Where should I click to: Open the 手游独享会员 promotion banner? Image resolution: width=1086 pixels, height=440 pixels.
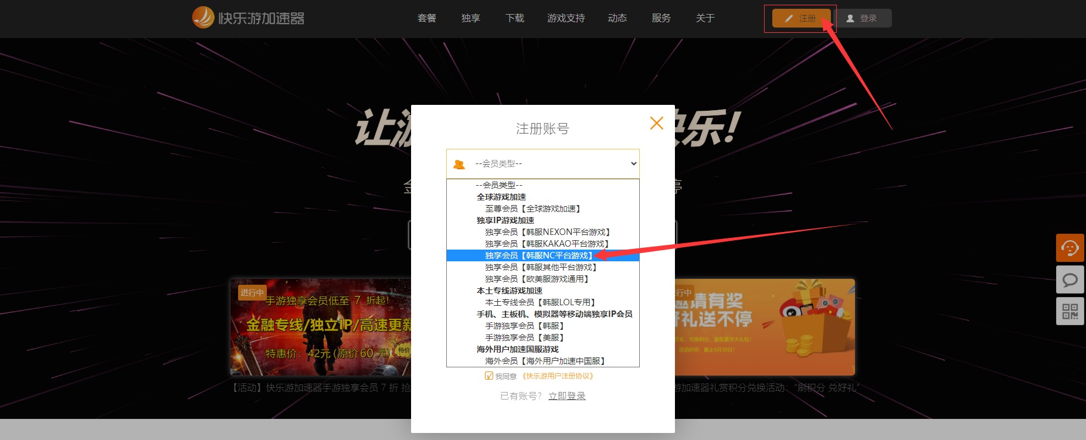click(x=321, y=327)
